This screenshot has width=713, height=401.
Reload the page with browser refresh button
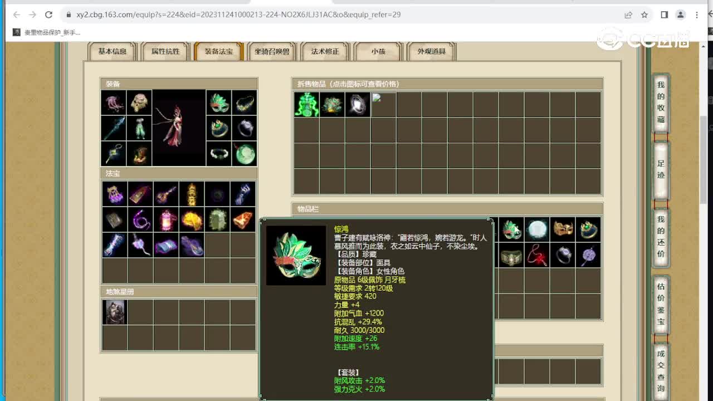(x=48, y=14)
